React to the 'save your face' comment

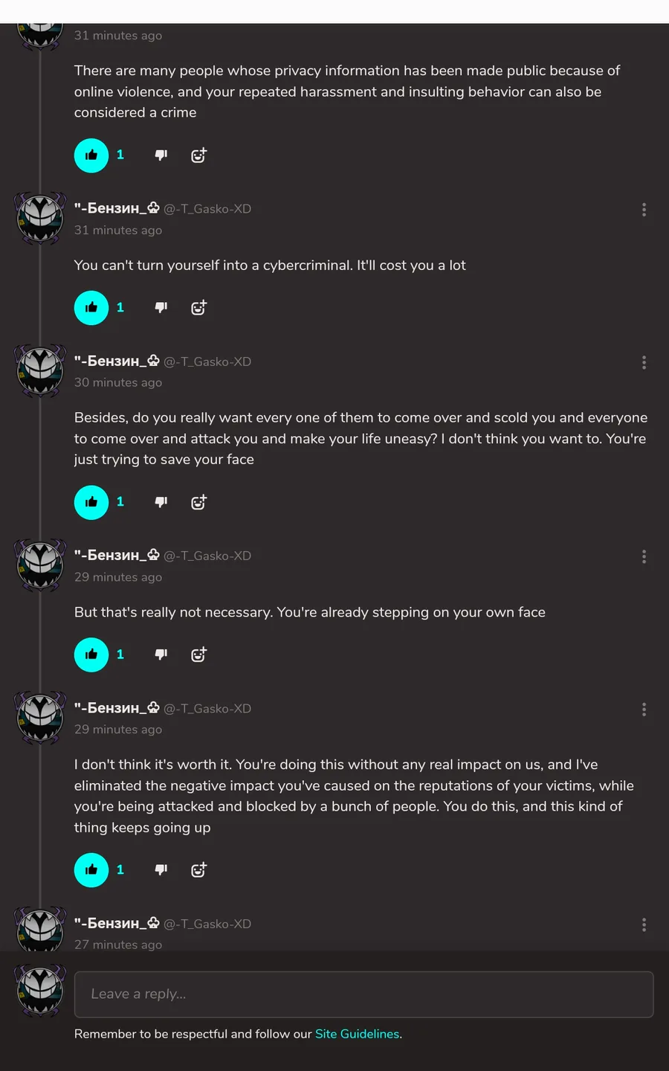tap(198, 502)
